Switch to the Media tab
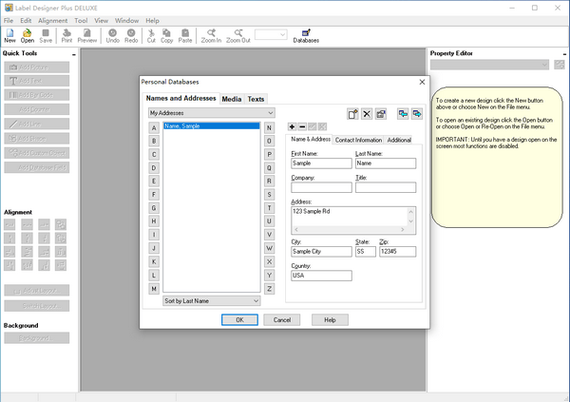This screenshot has height=402, width=570. coord(231,99)
